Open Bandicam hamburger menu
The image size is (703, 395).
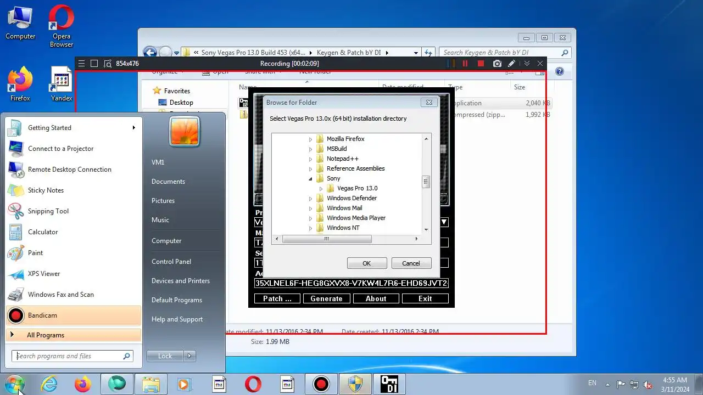81,64
